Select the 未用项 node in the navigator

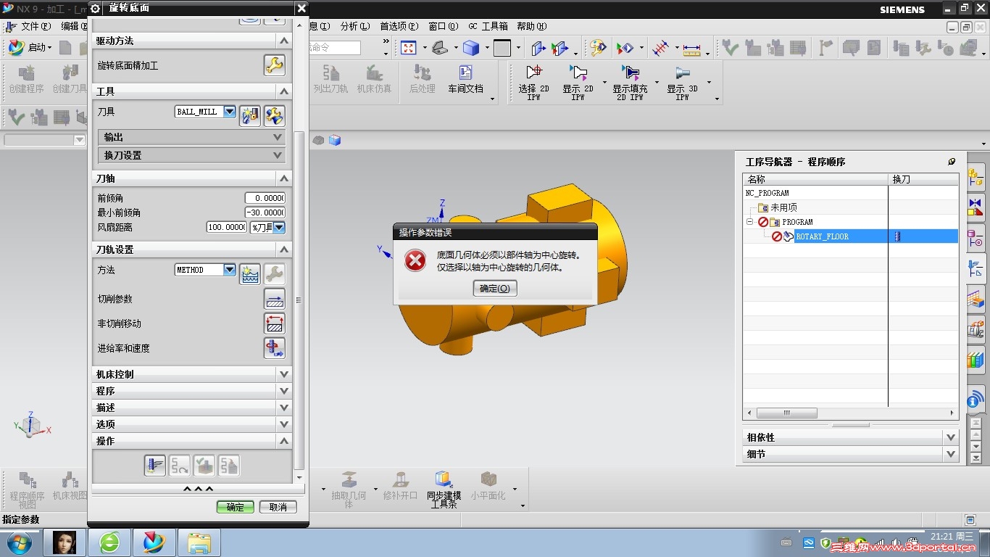(783, 207)
